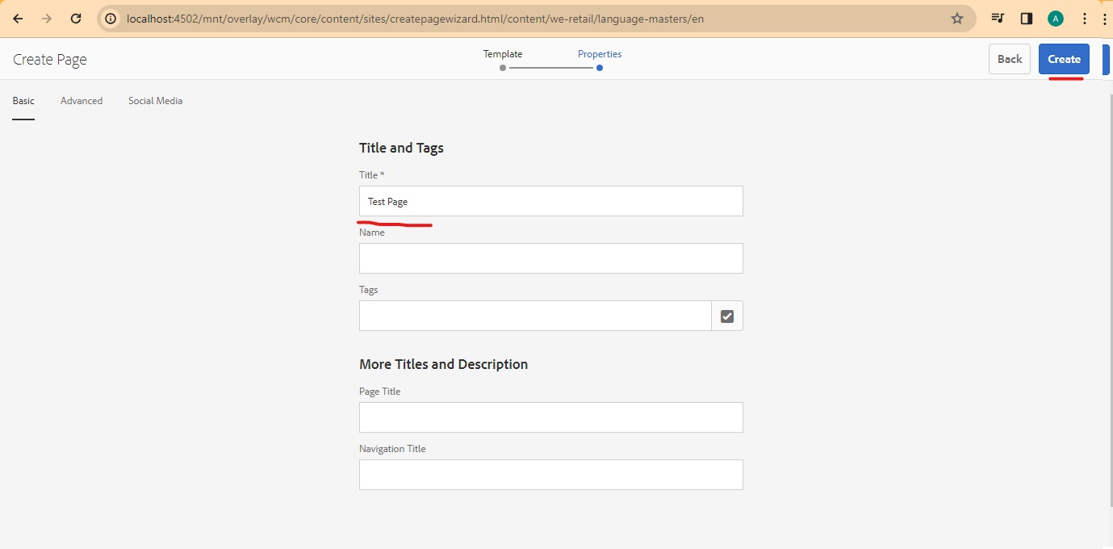This screenshot has height=549, width=1113.
Task: Click the browser reload icon
Action: click(x=77, y=18)
